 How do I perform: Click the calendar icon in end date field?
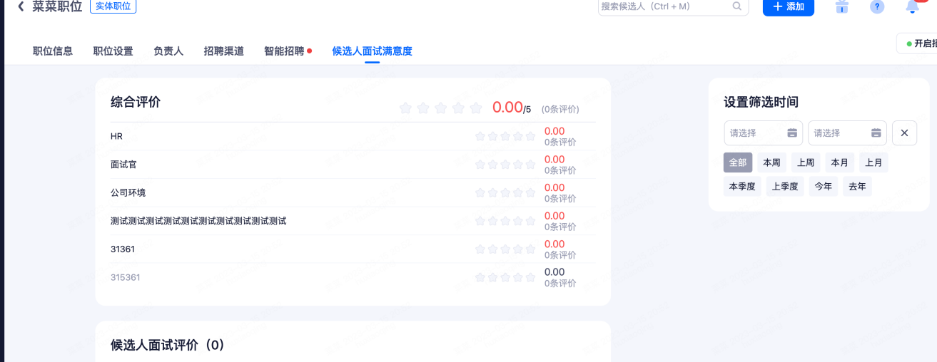(876, 133)
